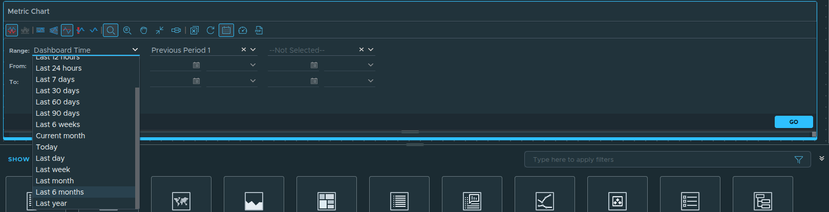
Task: Expand the Previous Period 1 dropdown
Action: click(253, 50)
